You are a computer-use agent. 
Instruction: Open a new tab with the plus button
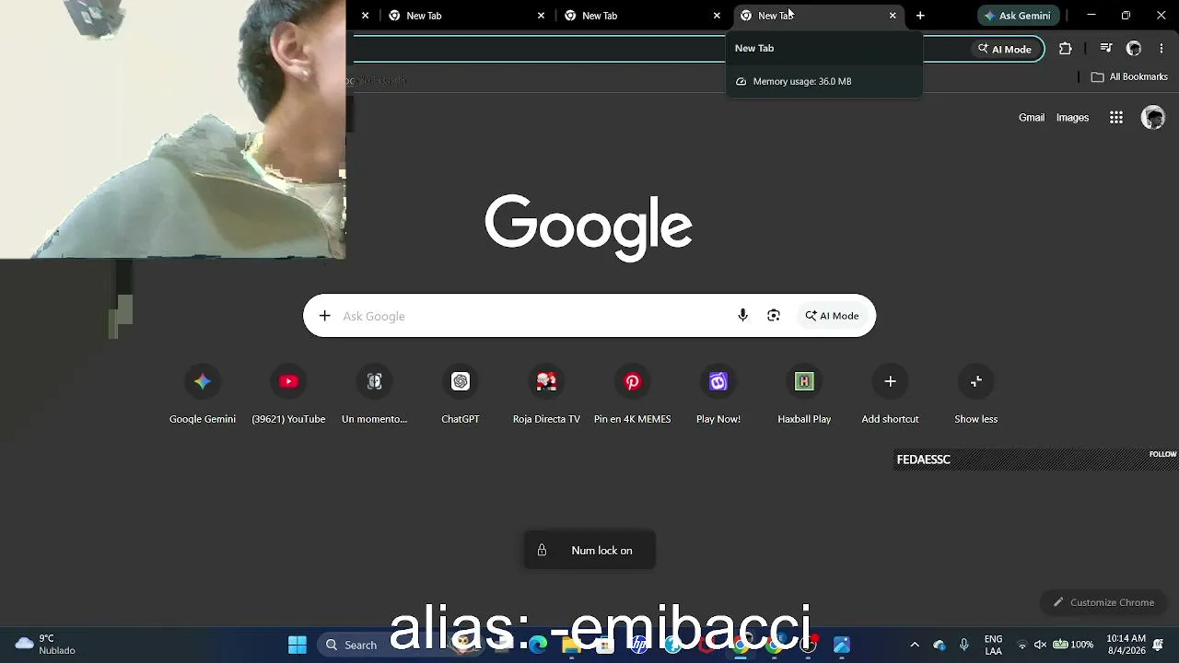pyautogui.click(x=920, y=16)
